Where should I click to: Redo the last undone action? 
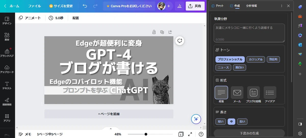(95, 6)
